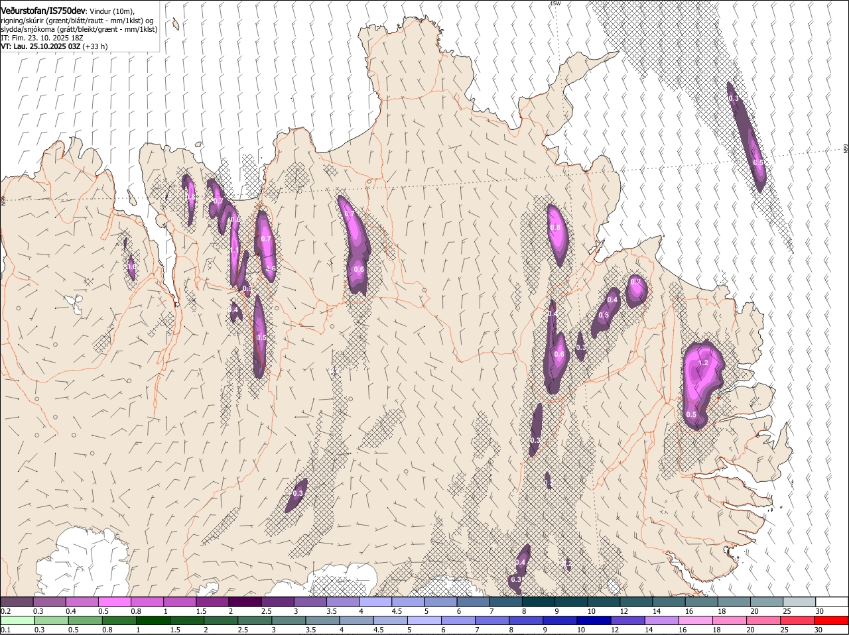Pick the 7 periwinkle swatch in the lower rain scale
This screenshot has width=849, height=635.
pyautogui.click(x=491, y=620)
